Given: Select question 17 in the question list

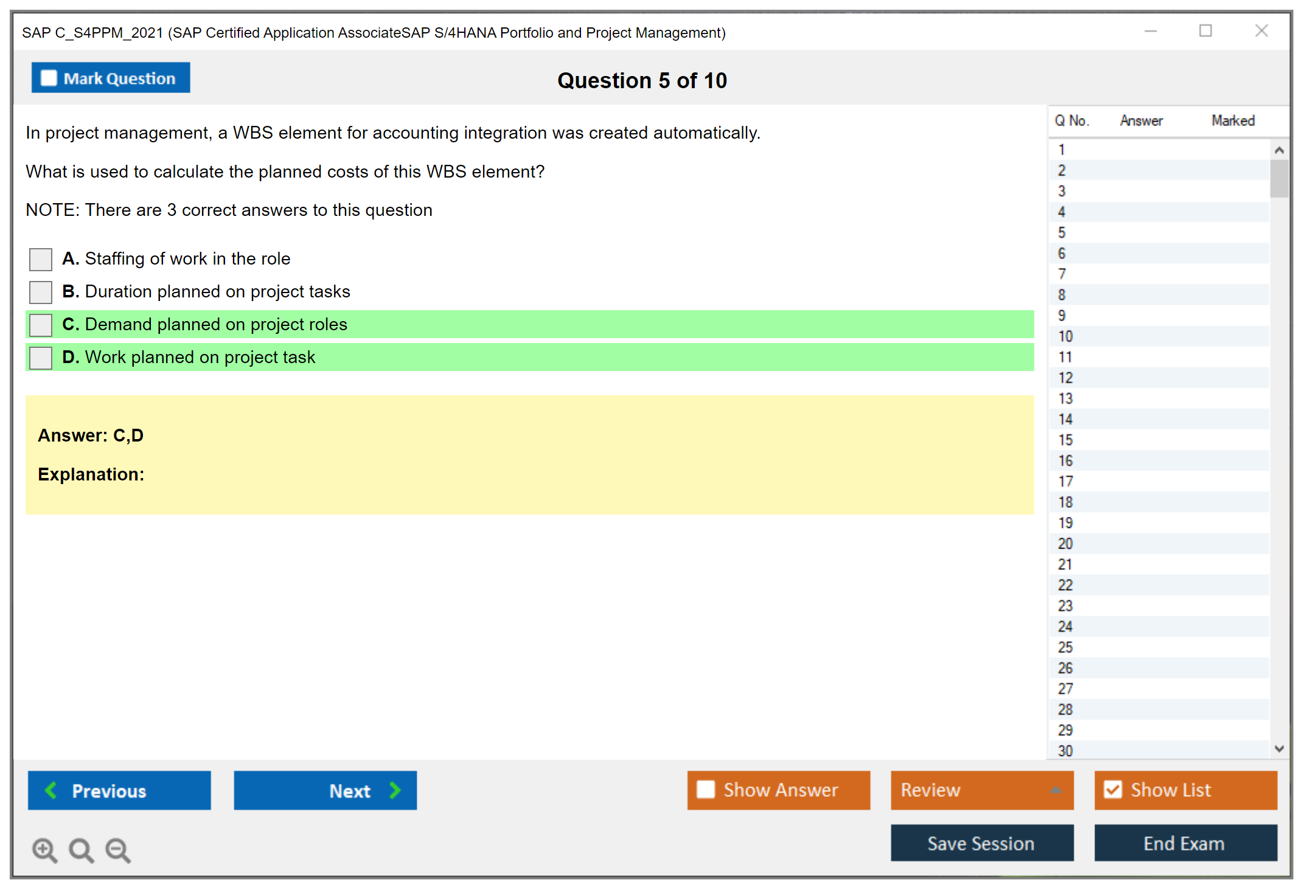Looking at the screenshot, I should pyautogui.click(x=1065, y=482).
